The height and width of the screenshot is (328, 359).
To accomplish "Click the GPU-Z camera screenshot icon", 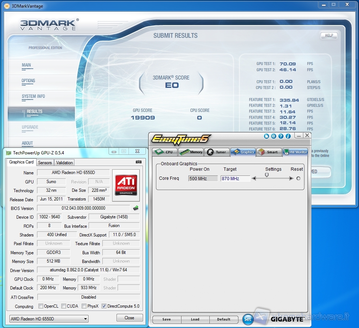I will click(x=138, y=162).
